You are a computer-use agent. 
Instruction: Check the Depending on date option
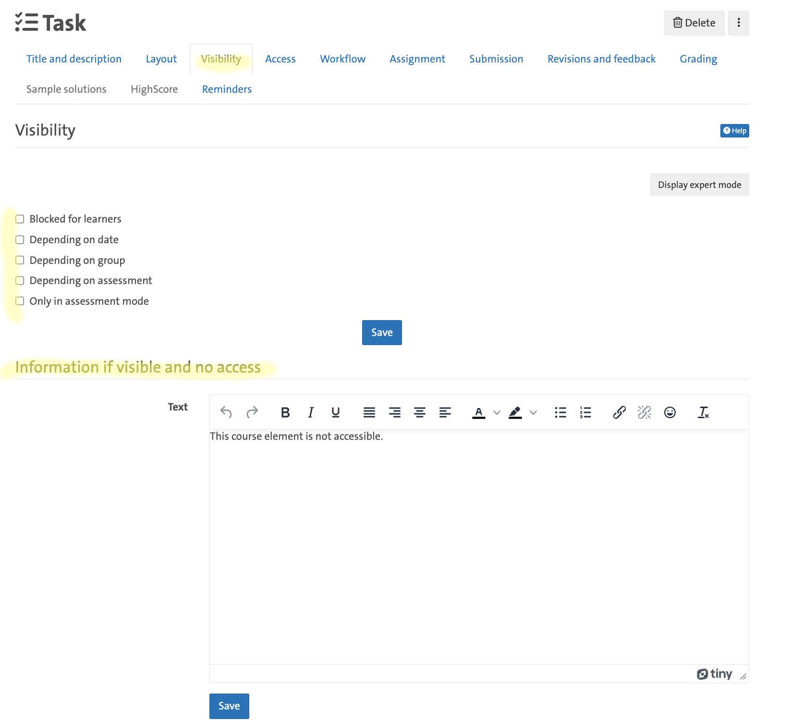click(x=20, y=240)
